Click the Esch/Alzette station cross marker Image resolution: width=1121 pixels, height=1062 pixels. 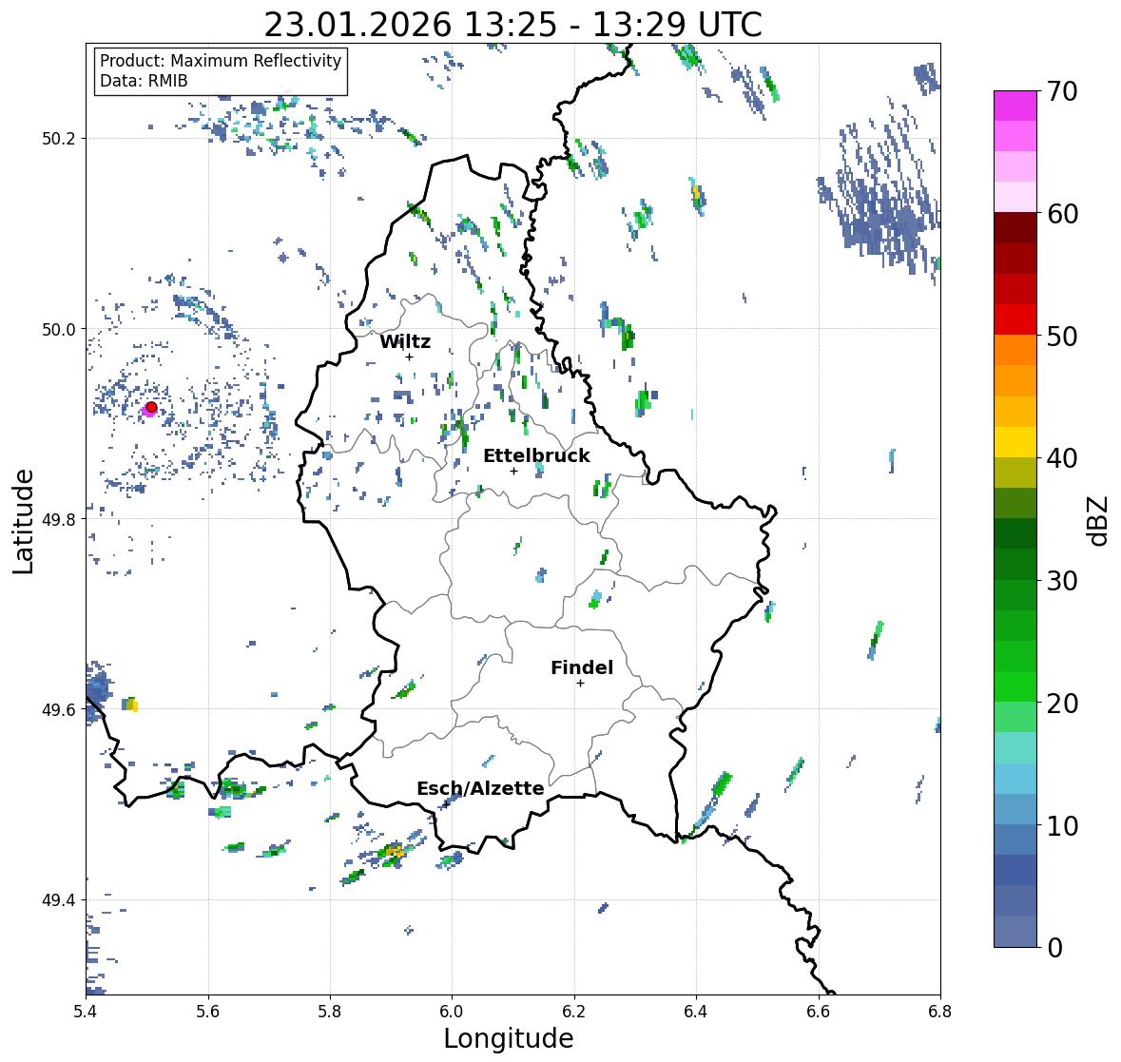[x=446, y=804]
